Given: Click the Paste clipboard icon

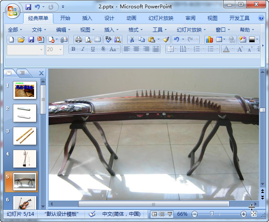Looking at the screenshot, I should [x=152, y=40].
